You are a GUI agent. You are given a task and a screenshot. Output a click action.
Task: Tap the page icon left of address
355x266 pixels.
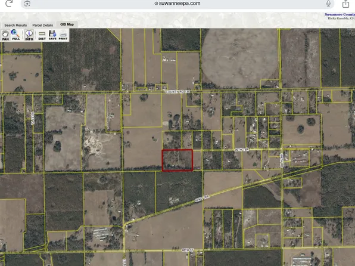pos(27,4)
